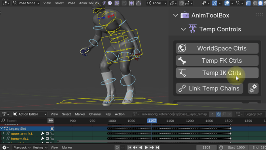Click the channel Search field
The height and width of the screenshot is (150, 266).
(x=24, y=121)
